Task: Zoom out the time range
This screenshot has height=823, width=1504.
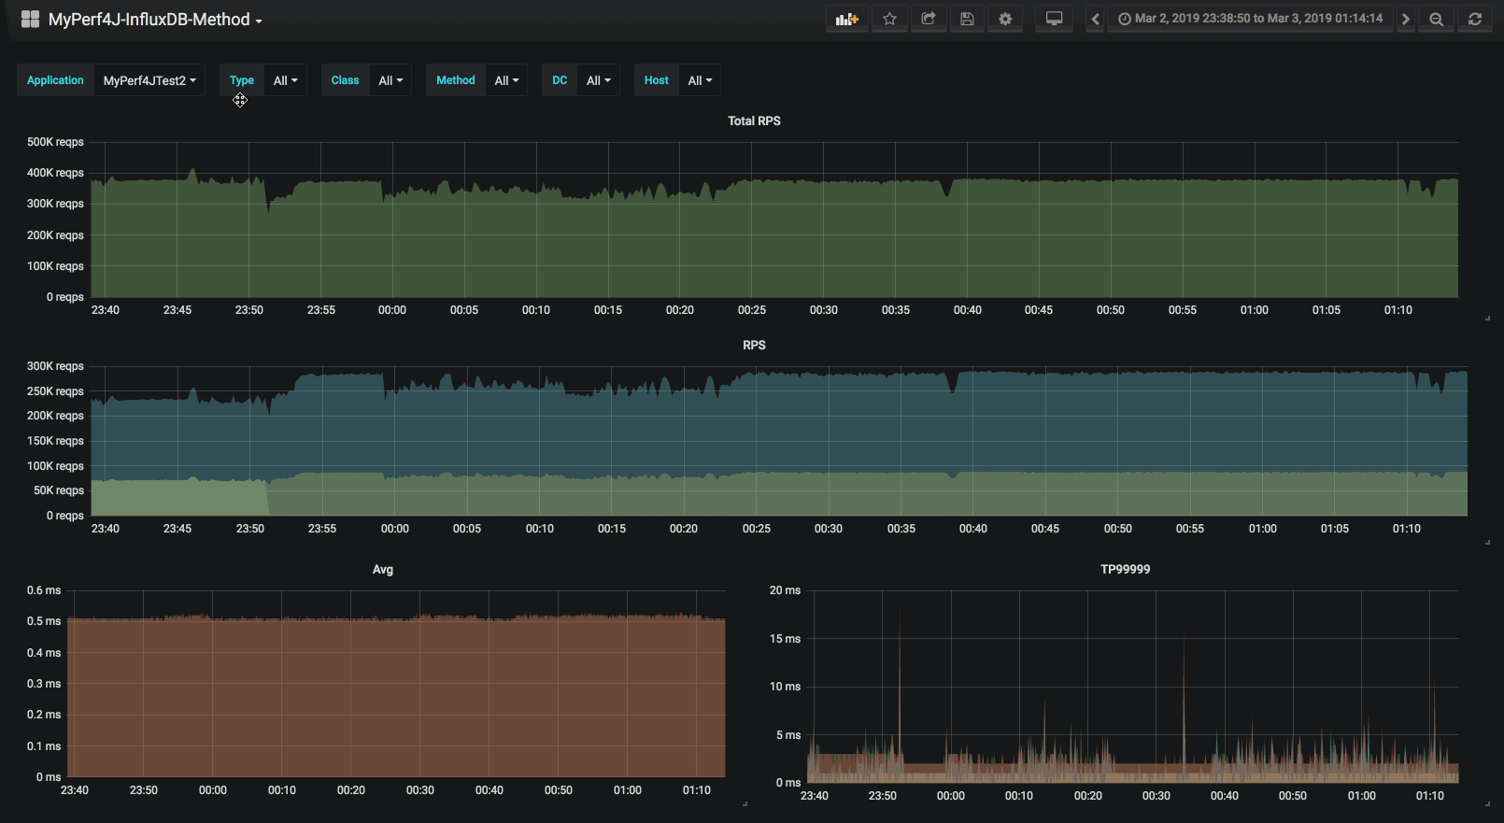Action: [1436, 19]
